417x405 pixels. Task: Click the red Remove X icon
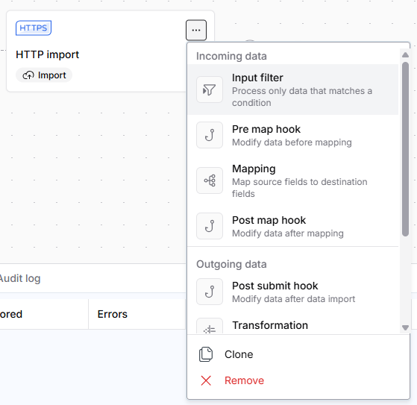[x=206, y=380]
